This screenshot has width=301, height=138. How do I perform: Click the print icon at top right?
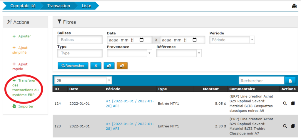[294, 6]
